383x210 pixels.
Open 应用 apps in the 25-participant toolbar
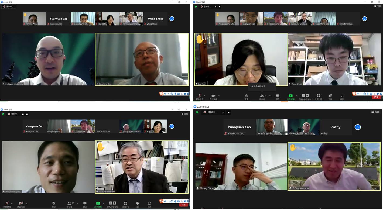pyautogui.click(x=342, y=97)
